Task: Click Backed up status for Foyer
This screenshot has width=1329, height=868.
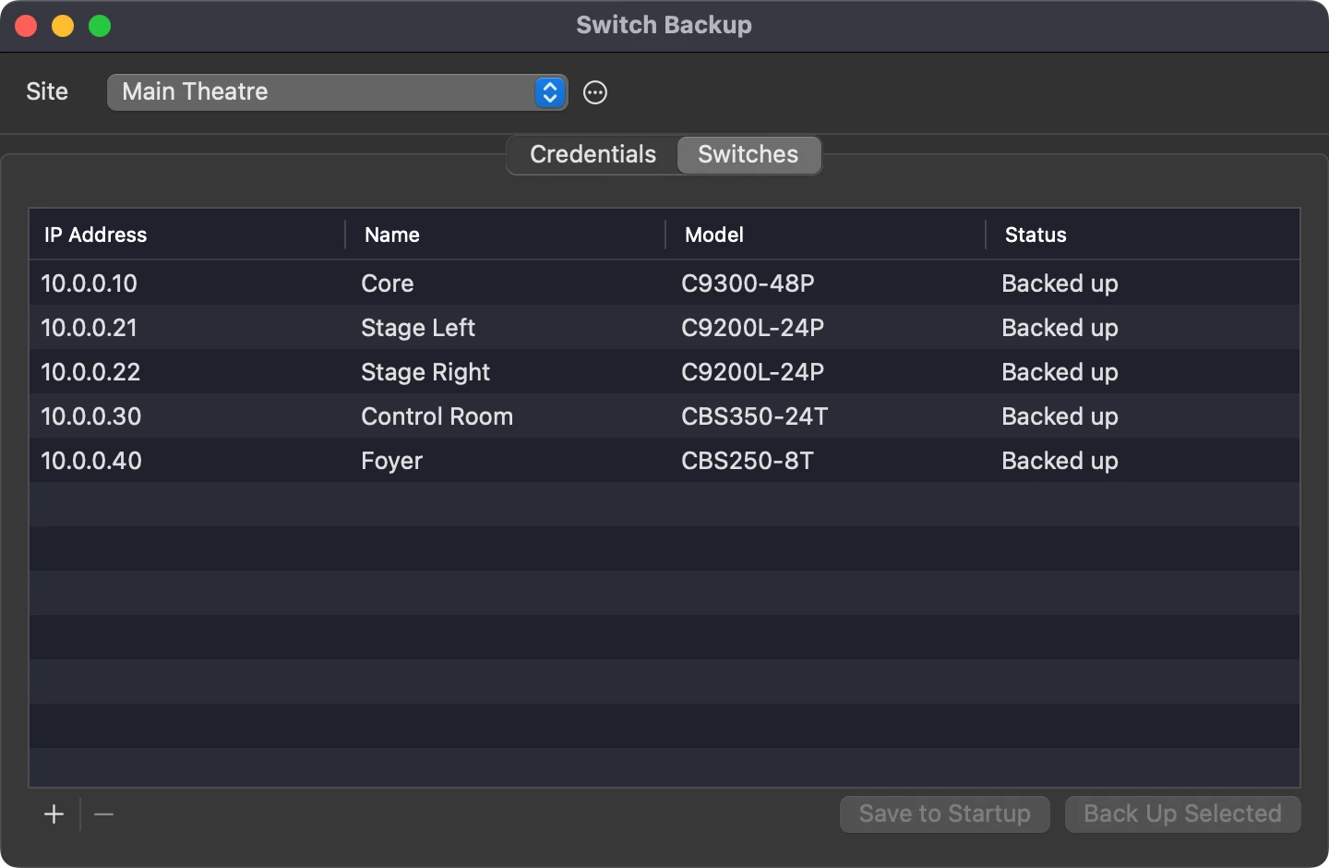Action: pyautogui.click(x=1060, y=461)
